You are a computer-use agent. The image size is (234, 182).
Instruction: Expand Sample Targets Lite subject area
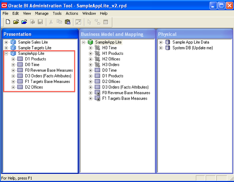point(6,48)
